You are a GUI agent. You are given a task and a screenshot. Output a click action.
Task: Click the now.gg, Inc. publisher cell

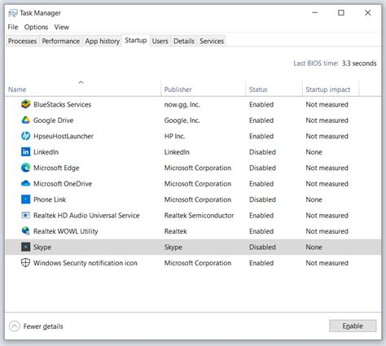(x=182, y=104)
